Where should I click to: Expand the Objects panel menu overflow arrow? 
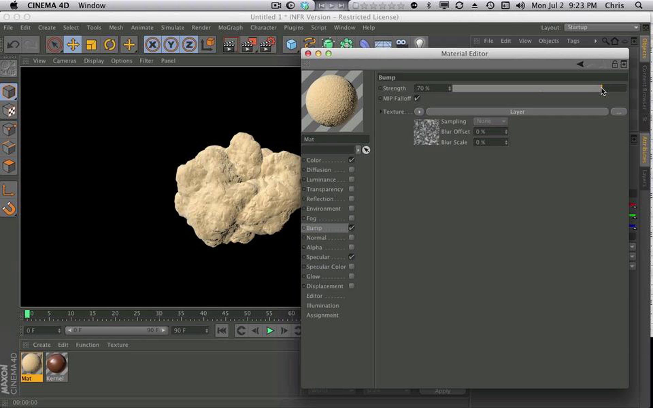pos(595,41)
